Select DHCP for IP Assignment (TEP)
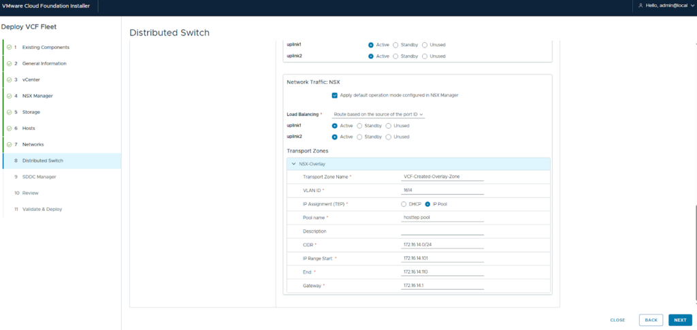697x330 pixels. [x=404, y=204]
